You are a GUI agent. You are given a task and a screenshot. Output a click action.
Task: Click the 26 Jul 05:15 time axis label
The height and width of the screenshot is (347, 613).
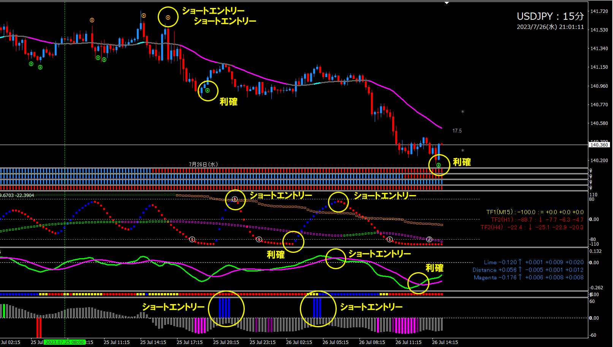coord(336,342)
